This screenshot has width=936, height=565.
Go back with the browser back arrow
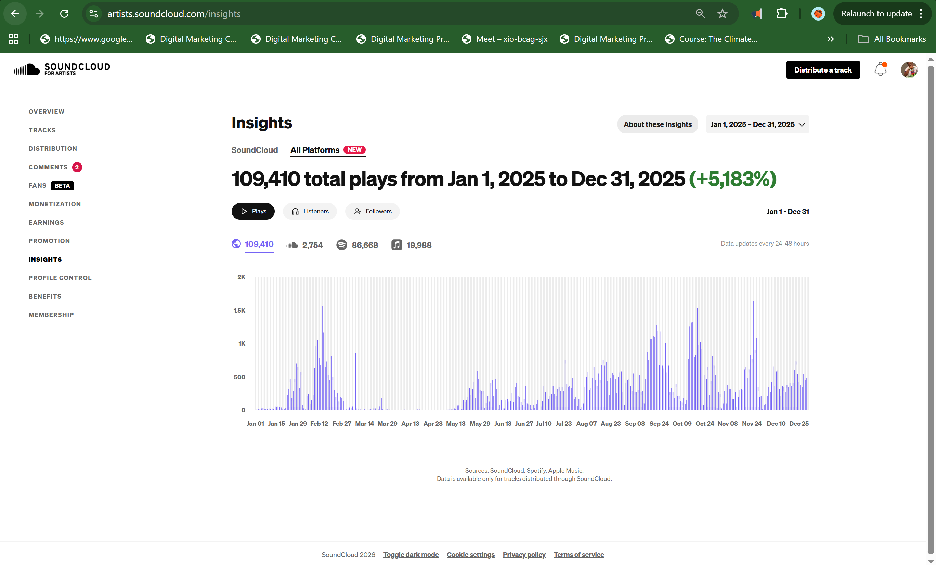[15, 14]
